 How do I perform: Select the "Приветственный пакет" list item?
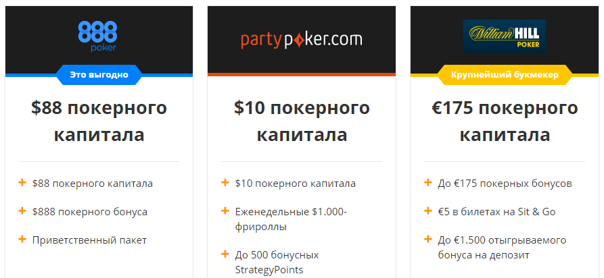[x=89, y=240]
